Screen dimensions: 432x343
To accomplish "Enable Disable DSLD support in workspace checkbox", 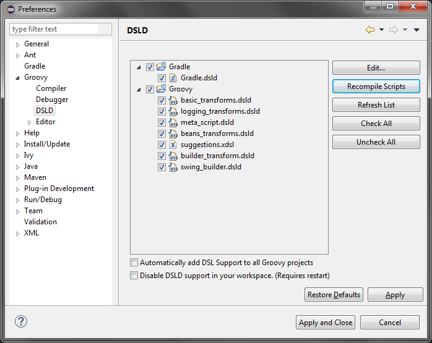I will tap(134, 276).
